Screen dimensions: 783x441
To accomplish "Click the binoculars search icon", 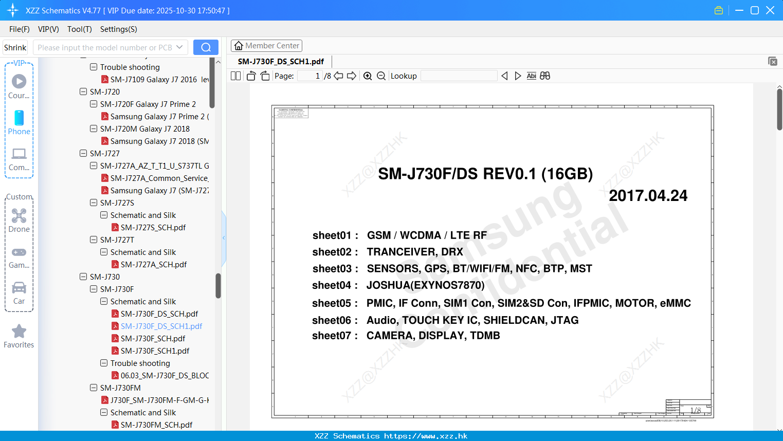I will (x=545, y=76).
